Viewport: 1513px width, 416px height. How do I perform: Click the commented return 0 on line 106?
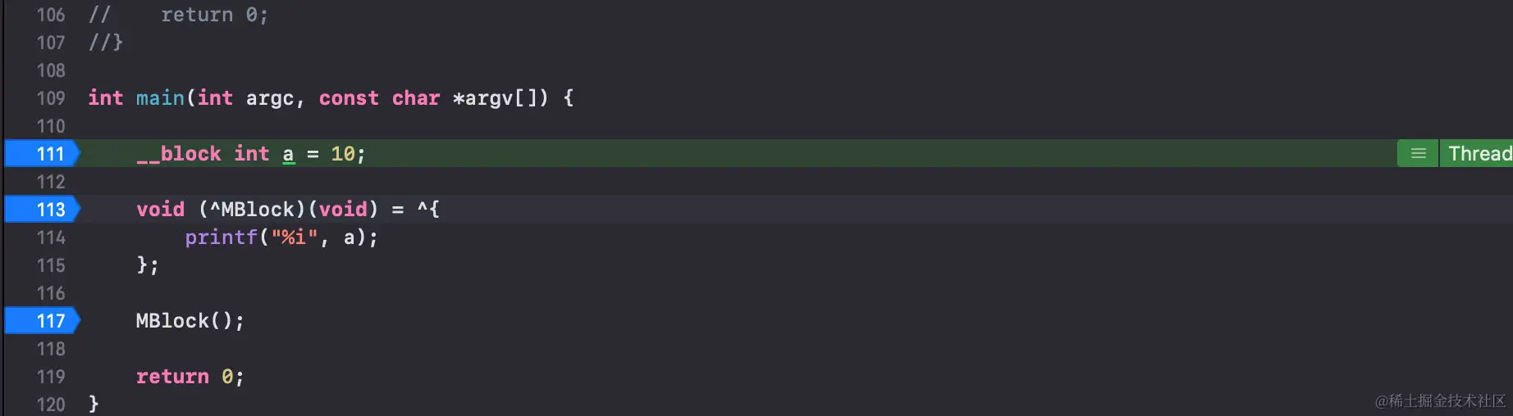point(214,15)
